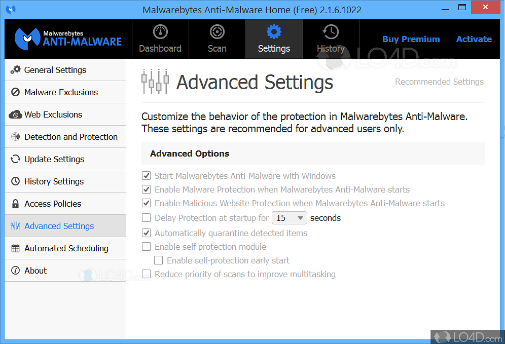Screen dimensions: 505x344
Task: Click the Buy Premium link
Action: tap(411, 39)
